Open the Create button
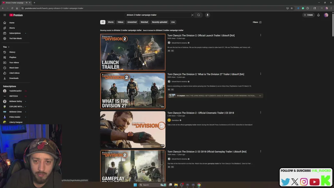Viewport: 334px width, 188px height. [x=308, y=15]
